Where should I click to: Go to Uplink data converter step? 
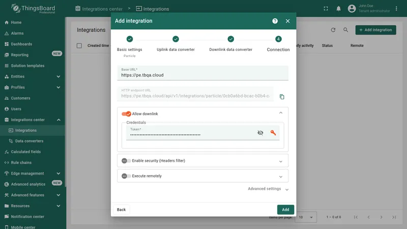[x=176, y=45]
